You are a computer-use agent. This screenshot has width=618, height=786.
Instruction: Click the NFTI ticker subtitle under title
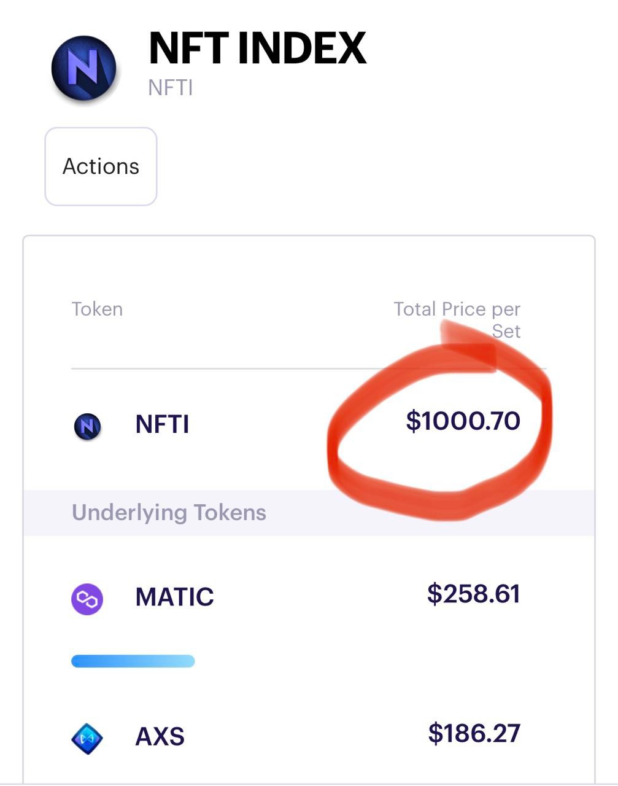pyautogui.click(x=171, y=88)
